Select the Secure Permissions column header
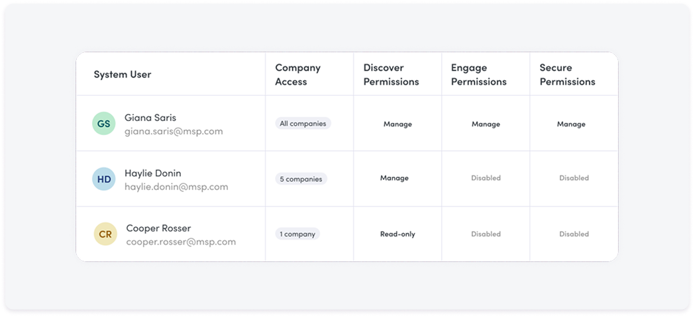 pyautogui.click(x=567, y=74)
